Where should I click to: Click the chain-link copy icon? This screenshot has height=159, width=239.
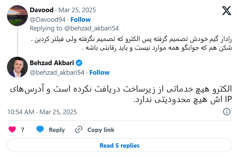click(79, 130)
